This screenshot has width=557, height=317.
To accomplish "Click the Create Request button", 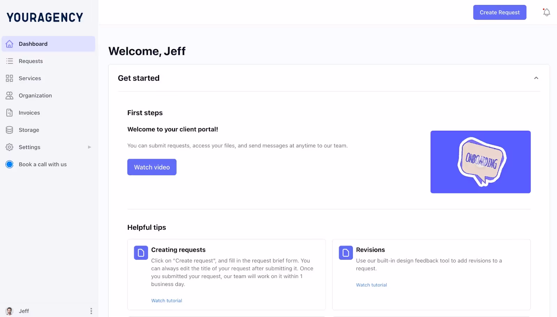I will 500,13.
